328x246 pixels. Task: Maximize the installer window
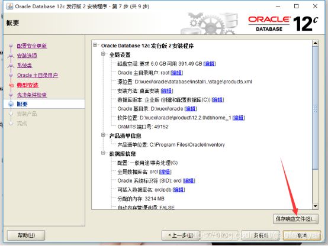297,7
